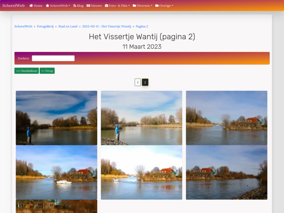
Task: Click the RSS icon beside Blog
Action: pyautogui.click(x=75, y=6)
